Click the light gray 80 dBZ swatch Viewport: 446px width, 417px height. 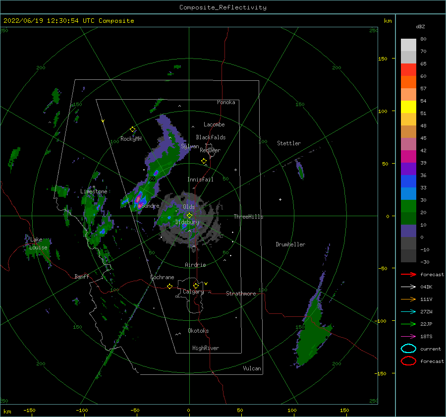click(408, 45)
